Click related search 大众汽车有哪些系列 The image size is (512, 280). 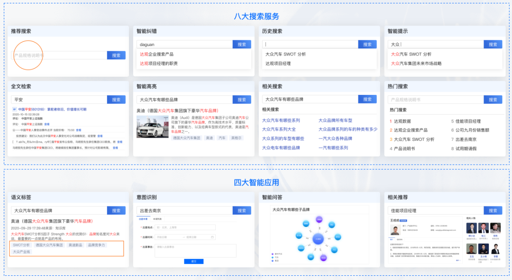pos(281,121)
